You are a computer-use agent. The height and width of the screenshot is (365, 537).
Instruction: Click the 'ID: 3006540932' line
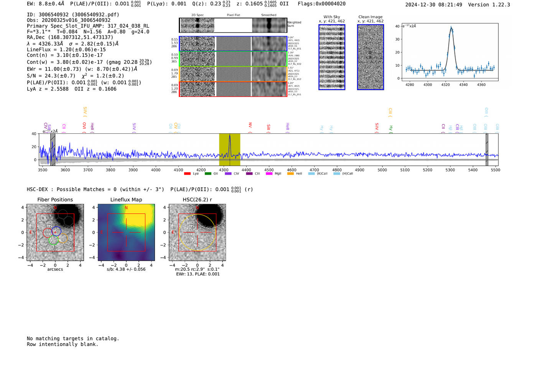(73, 15)
